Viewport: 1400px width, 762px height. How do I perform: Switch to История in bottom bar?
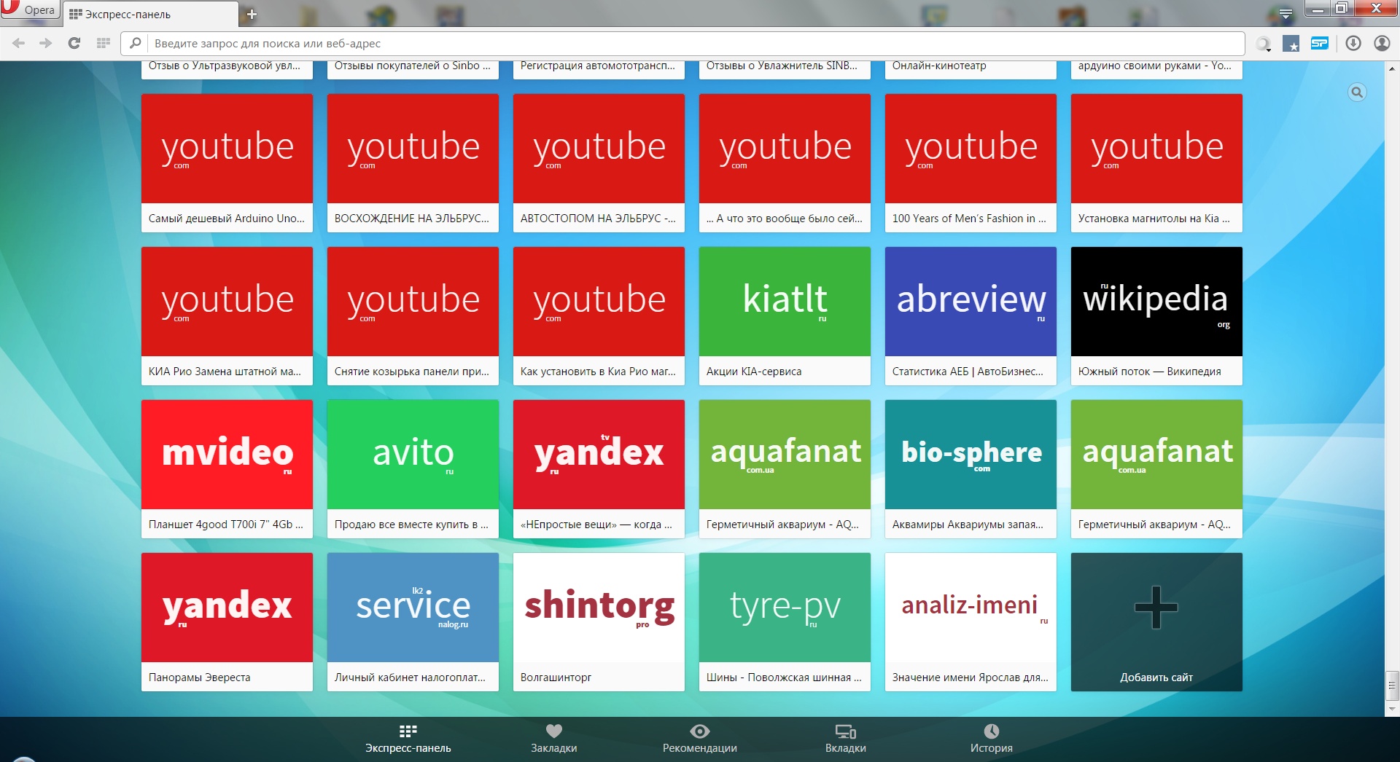point(991,738)
